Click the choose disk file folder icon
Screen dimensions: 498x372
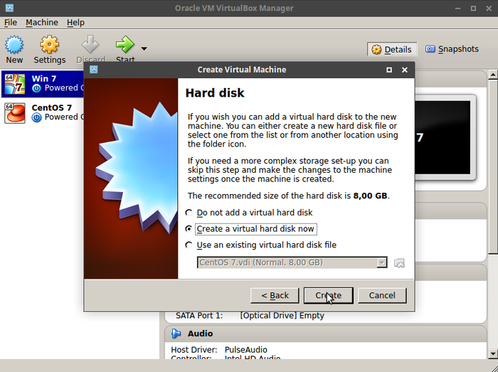399,262
